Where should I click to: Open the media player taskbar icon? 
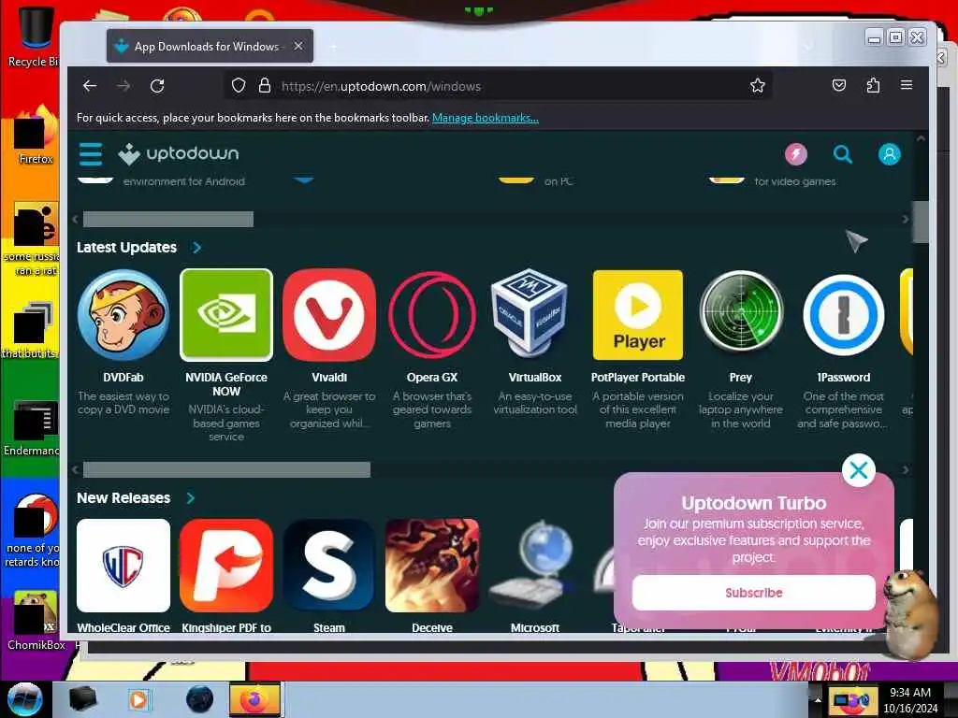tap(138, 699)
